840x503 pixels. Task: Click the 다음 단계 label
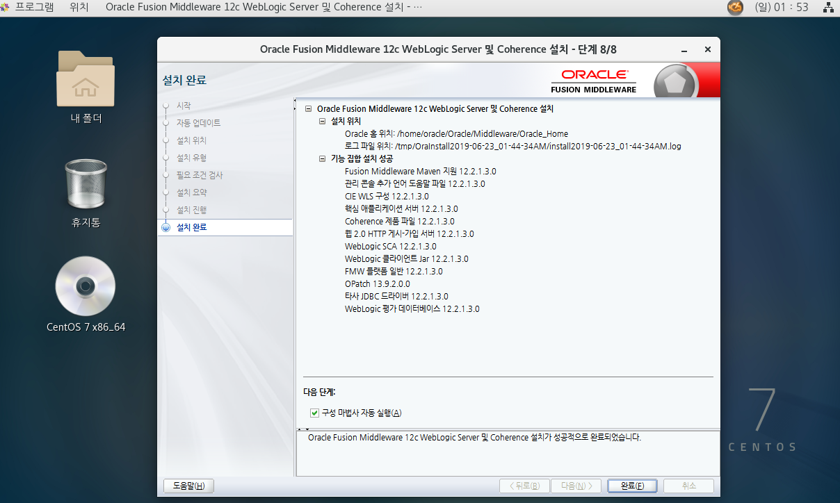point(319,393)
